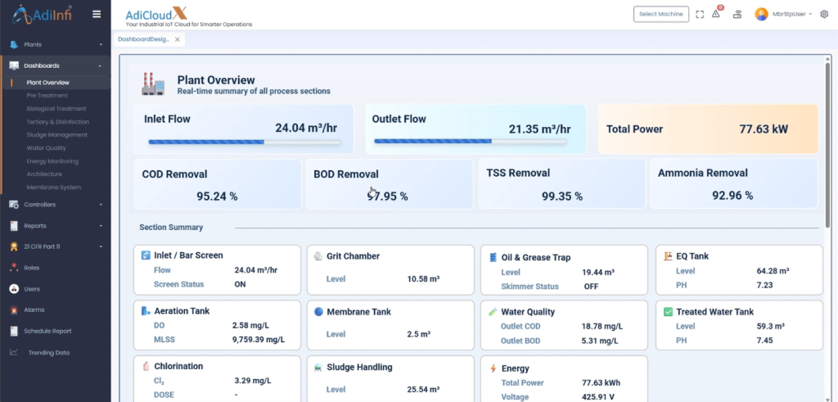Screen dimensions: 838x402
Task: Expand the Plants menu arrow
Action: pyautogui.click(x=101, y=44)
